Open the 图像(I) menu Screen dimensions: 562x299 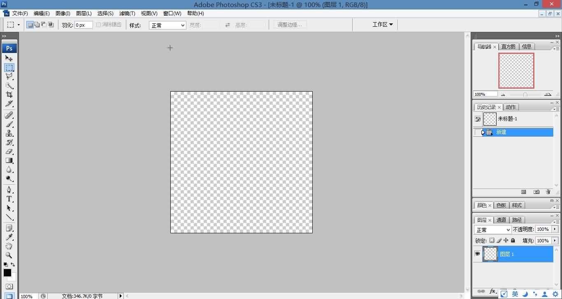pyautogui.click(x=63, y=14)
